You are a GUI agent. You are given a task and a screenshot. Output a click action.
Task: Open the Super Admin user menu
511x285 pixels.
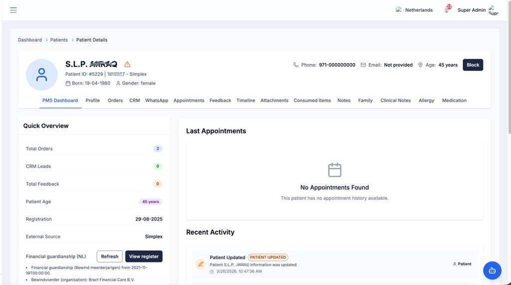[478, 10]
